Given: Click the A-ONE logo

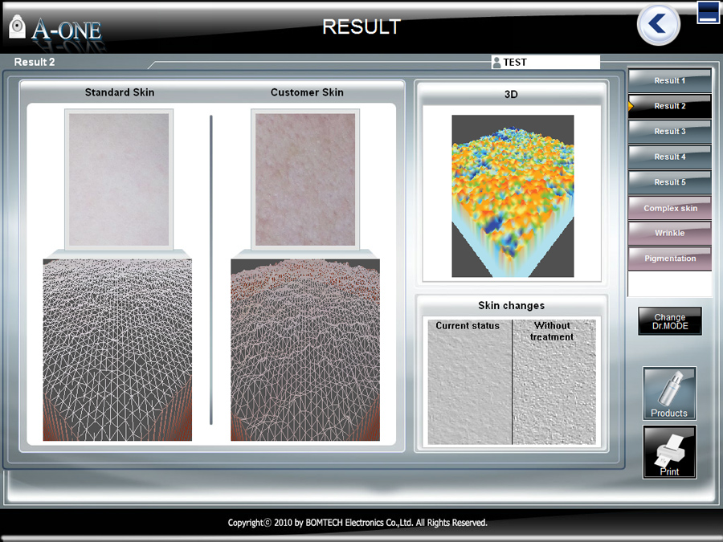Looking at the screenshot, I should click(55, 30).
